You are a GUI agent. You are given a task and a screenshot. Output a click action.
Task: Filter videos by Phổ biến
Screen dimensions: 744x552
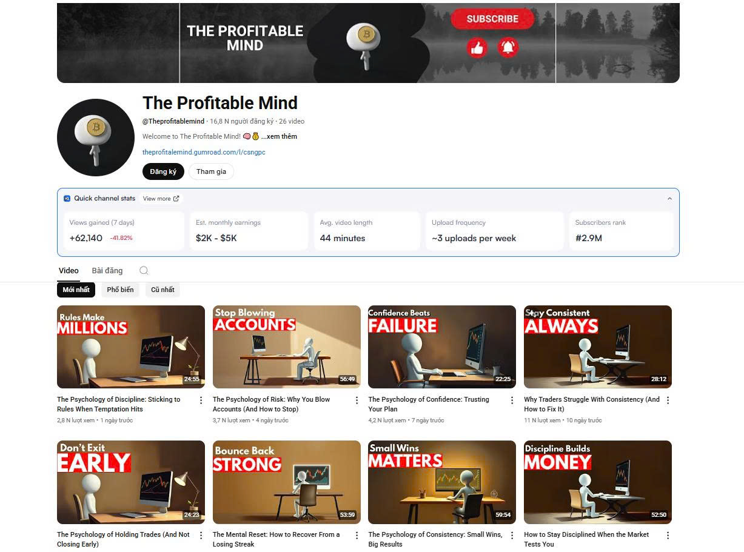pos(120,290)
